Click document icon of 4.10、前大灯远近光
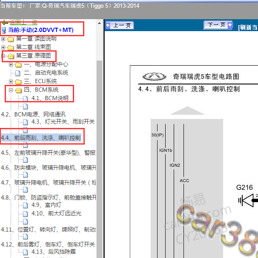The image size is (258, 258). tap(26, 214)
